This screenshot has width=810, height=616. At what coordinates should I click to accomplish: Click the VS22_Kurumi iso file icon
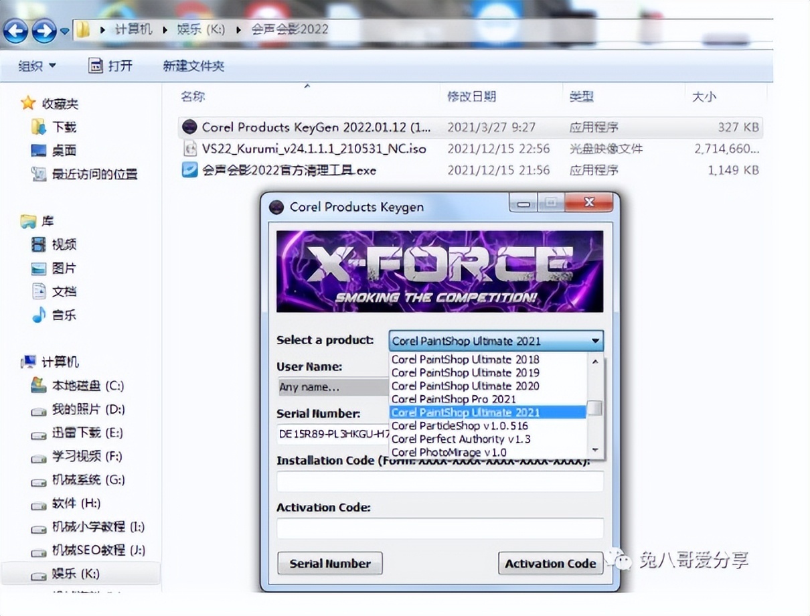tap(190, 149)
